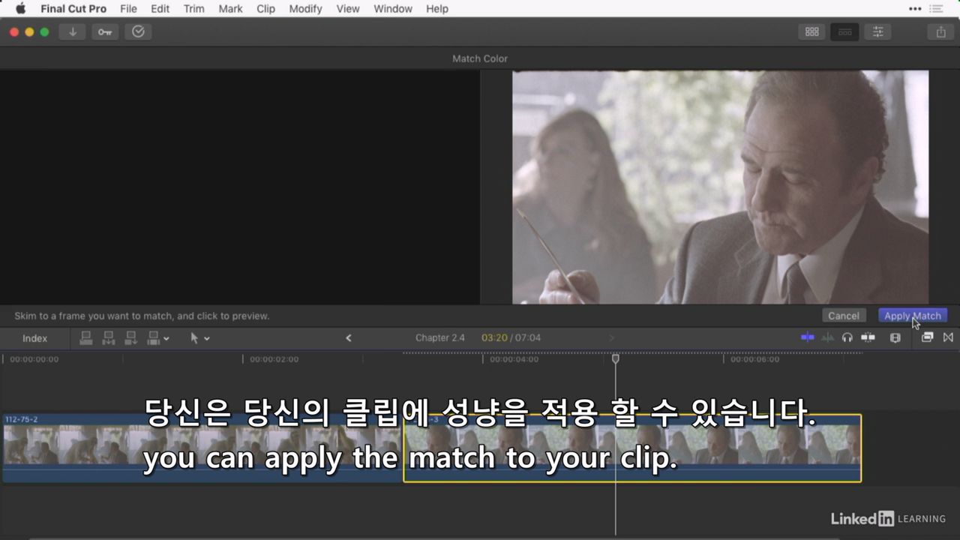Click the Insert clip edit icon
This screenshot has width=960, height=540.
point(108,338)
